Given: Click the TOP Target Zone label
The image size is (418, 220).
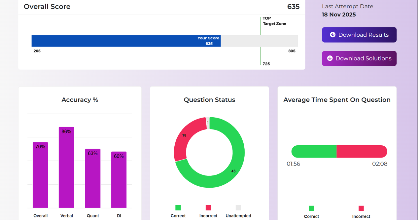Looking at the screenshot, I should point(274,21).
